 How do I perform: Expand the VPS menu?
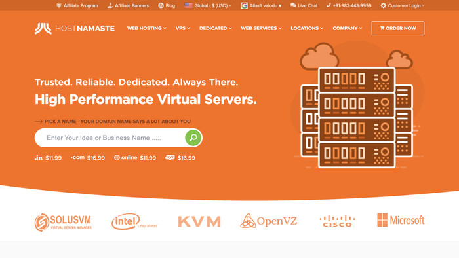(183, 28)
